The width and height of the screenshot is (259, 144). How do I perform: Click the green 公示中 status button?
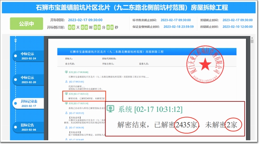[x=26, y=24]
